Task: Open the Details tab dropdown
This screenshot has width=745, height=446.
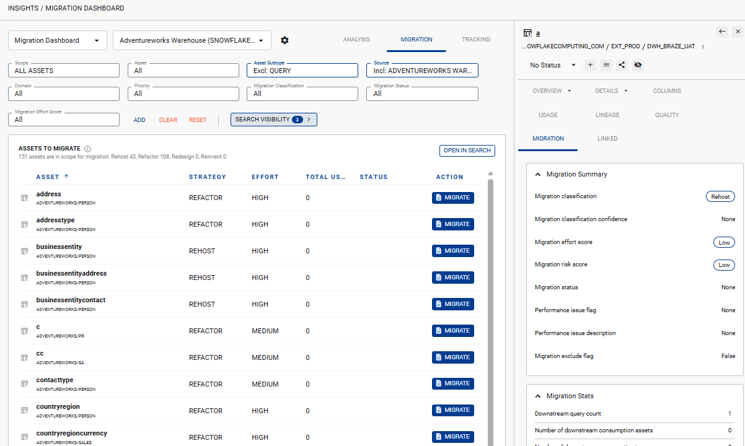Action: (x=612, y=91)
